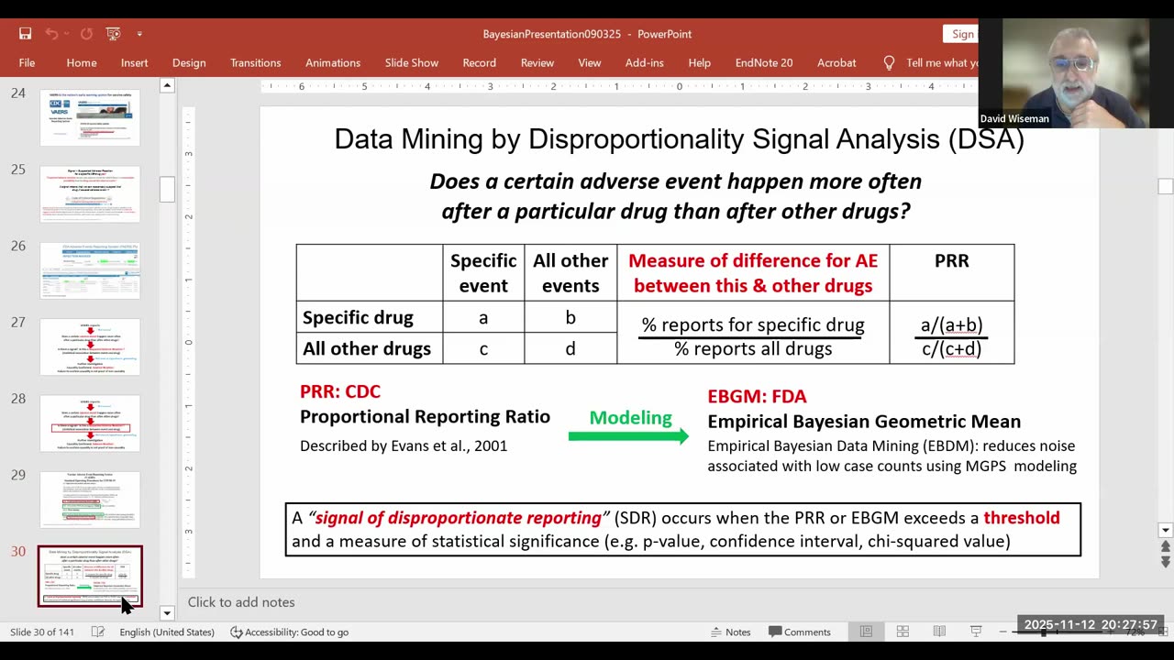The height and width of the screenshot is (660, 1174).
Task: Open Customize Quick Access Toolbar dropdown
Action: coord(139,34)
